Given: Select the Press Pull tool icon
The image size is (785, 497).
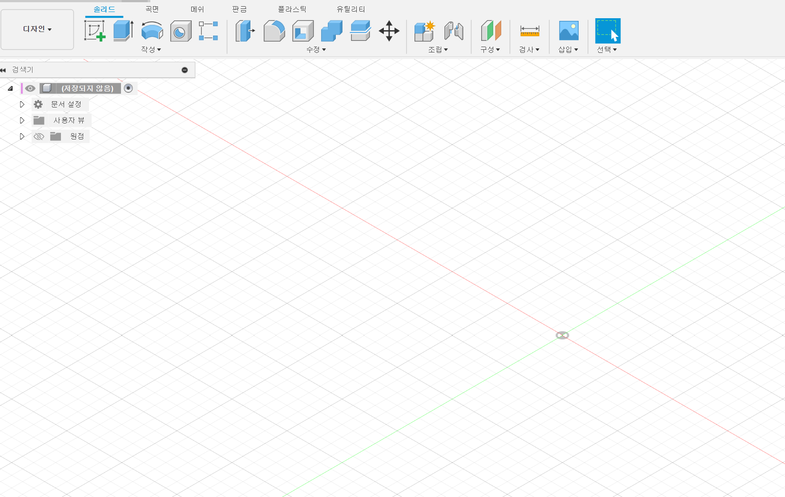Looking at the screenshot, I should (245, 31).
